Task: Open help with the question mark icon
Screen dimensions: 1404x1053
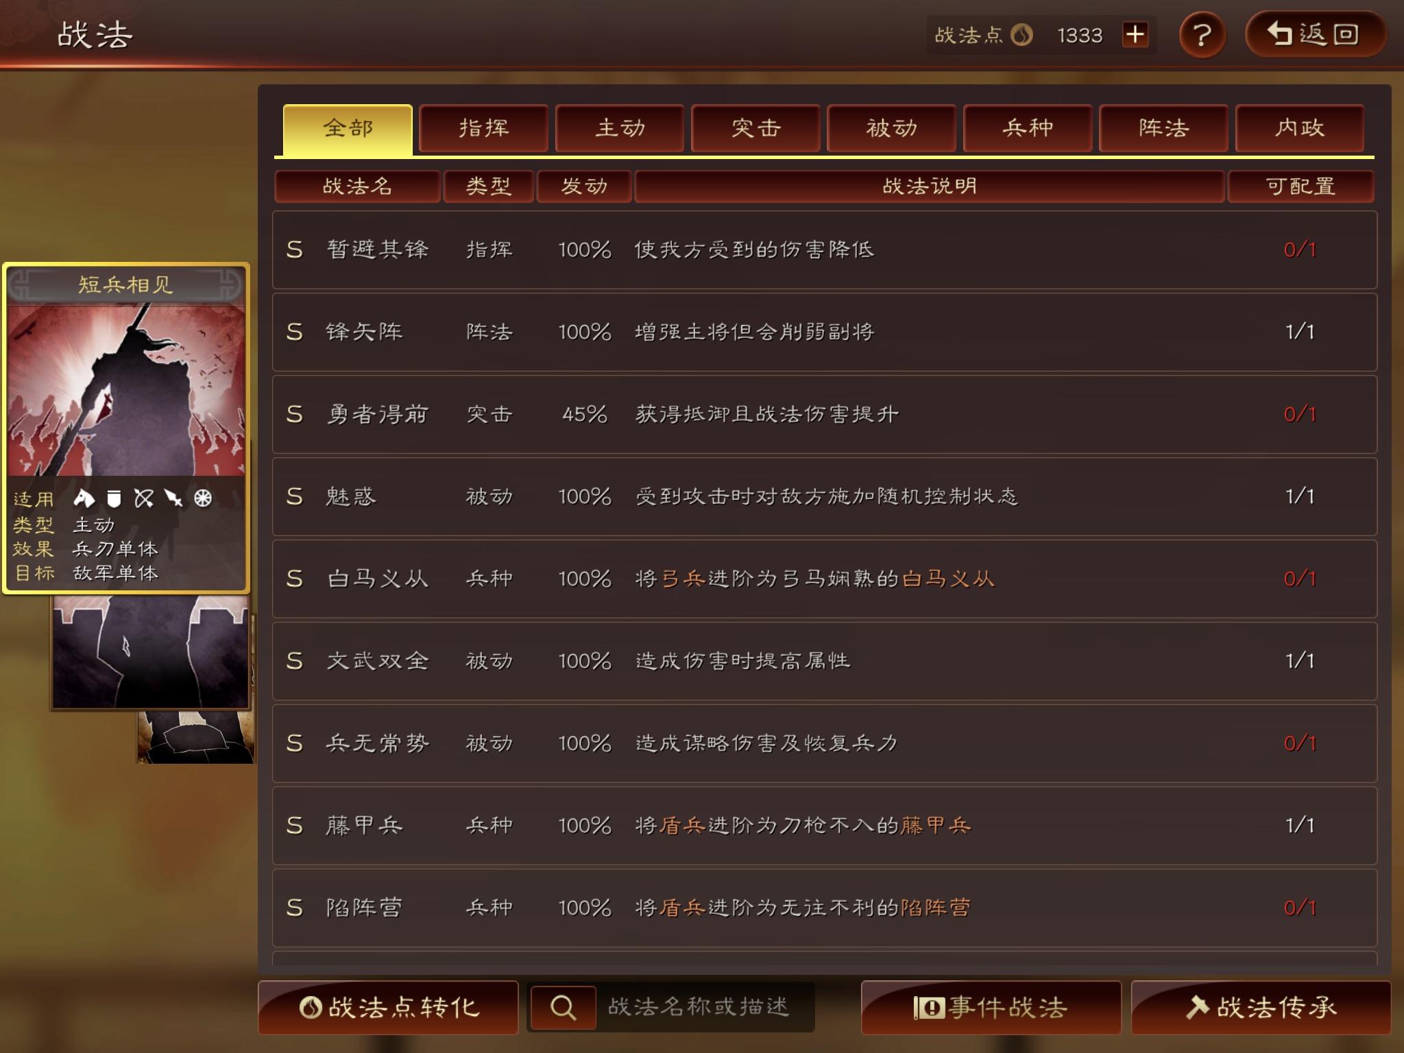Action: tap(1202, 34)
